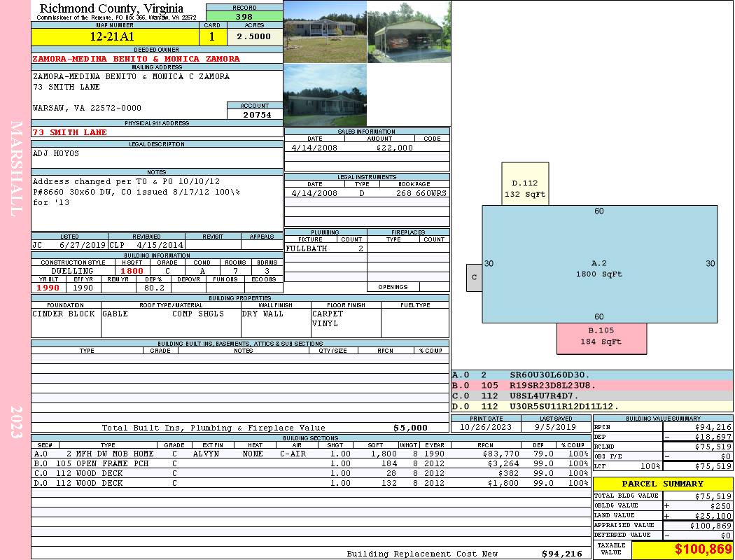Open the top-left house photo thumbnail
Screen dimensions: 735x560
(x=325, y=31)
